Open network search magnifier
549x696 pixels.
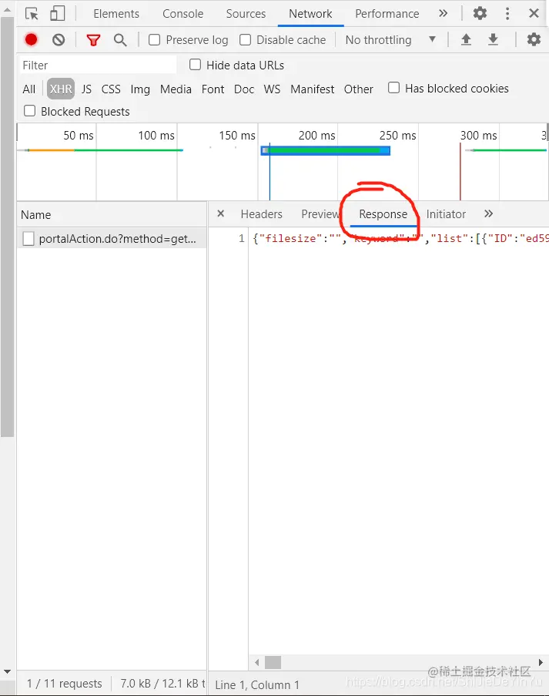tap(120, 40)
